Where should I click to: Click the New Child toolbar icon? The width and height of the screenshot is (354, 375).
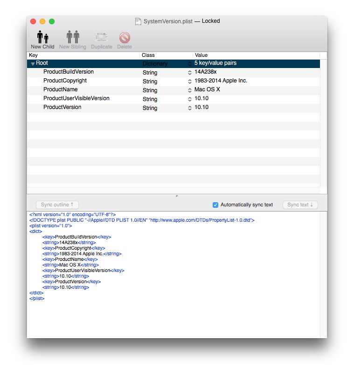click(42, 37)
